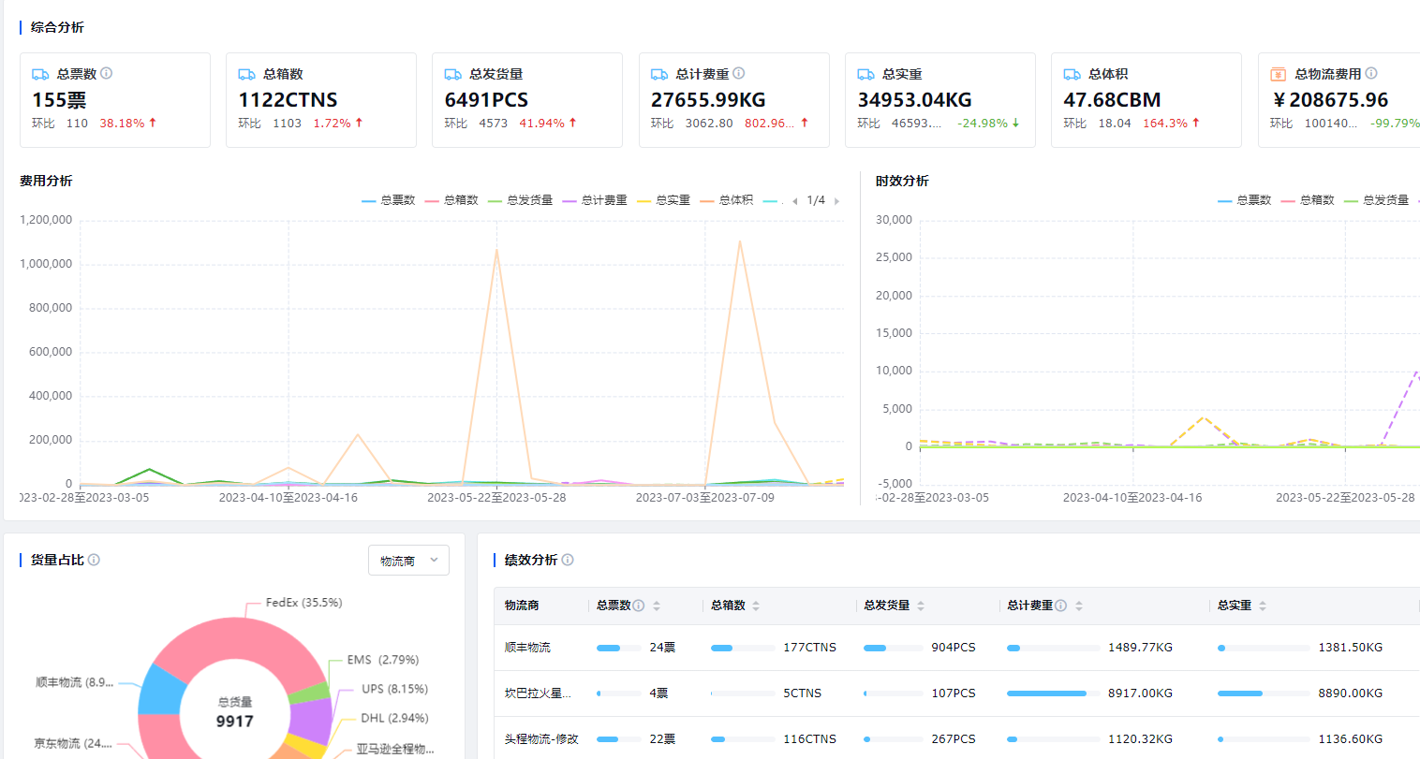
Task: Click the 顺丰物流 row name in table
Action: click(x=527, y=648)
